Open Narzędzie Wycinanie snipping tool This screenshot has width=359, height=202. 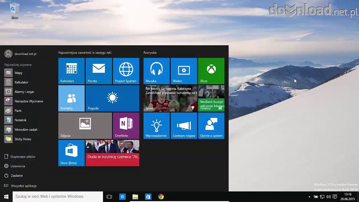pyautogui.click(x=28, y=101)
